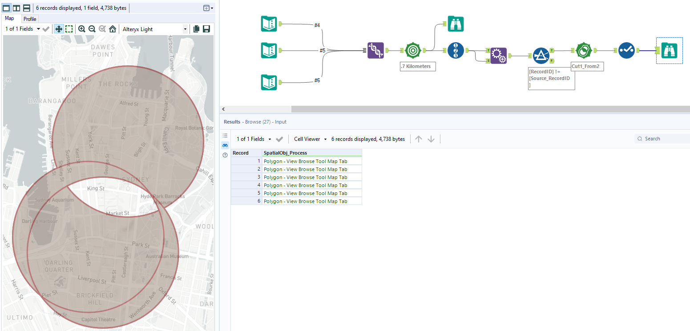Open the Record ID tool in the workflow
Viewport: 690px width, 331px height.
455,50
